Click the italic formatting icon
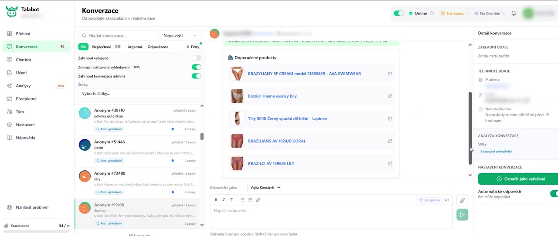558x236 pixels. click(224, 200)
